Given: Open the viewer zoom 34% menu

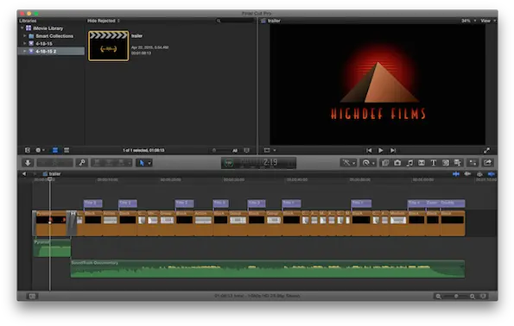Looking at the screenshot, I should coord(468,21).
